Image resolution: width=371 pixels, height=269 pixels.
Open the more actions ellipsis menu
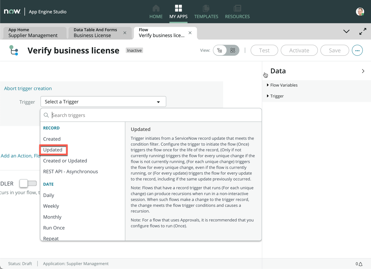click(357, 50)
